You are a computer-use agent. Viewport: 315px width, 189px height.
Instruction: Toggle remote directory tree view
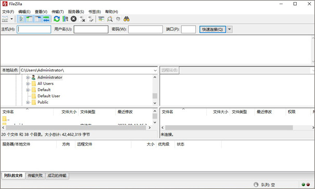point(38,19)
